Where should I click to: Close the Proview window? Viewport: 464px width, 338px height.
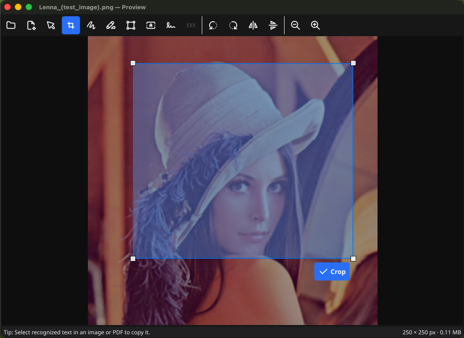point(7,7)
